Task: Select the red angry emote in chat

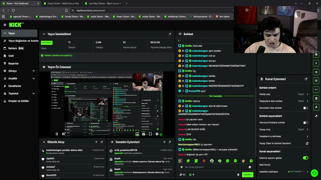Action: (x=204, y=161)
